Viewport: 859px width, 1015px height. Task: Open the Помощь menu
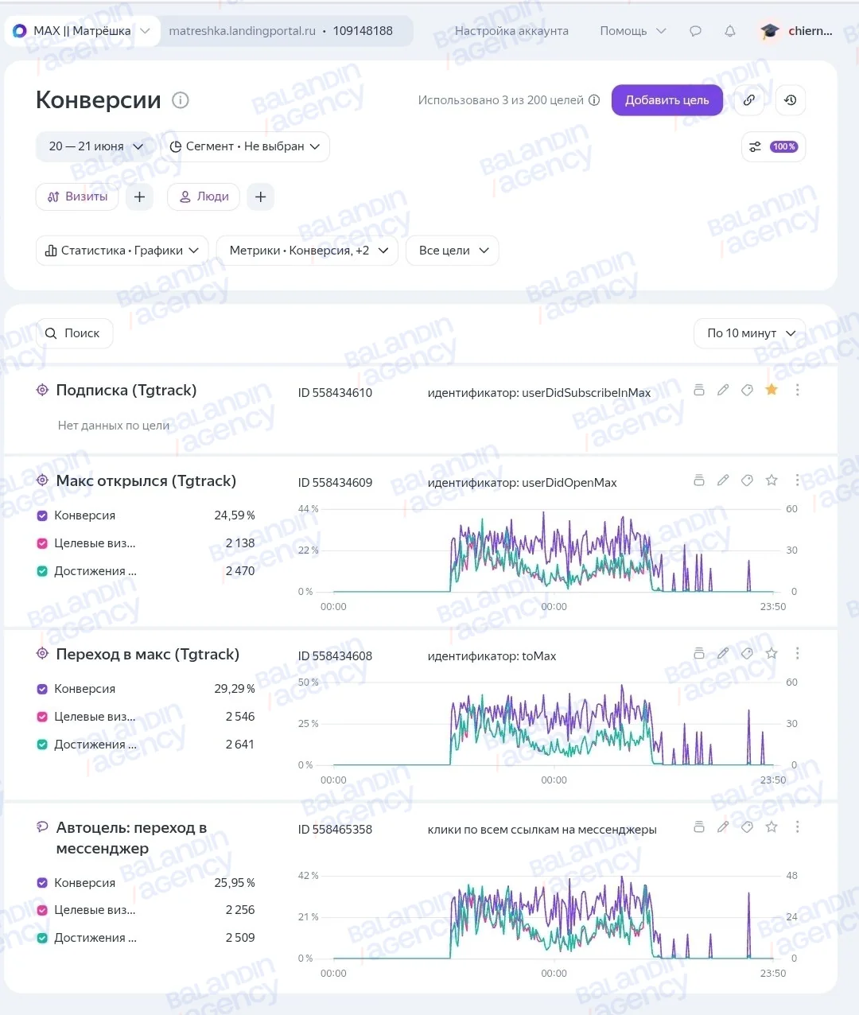click(632, 31)
